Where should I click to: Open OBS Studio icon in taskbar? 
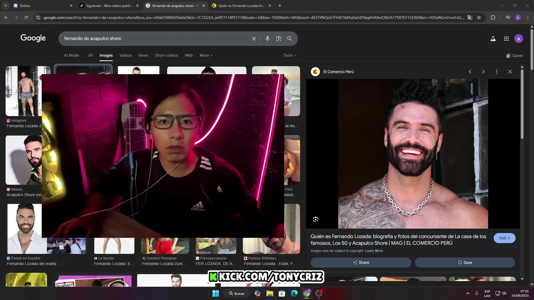(319, 293)
